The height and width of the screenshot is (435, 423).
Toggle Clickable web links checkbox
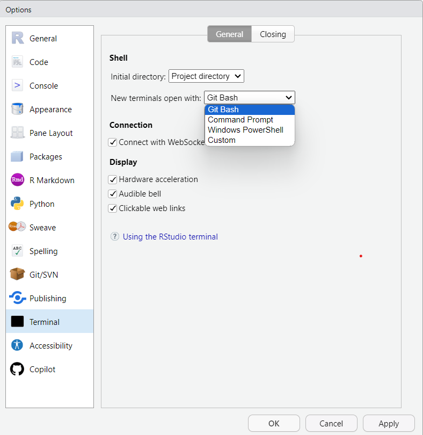[112, 208]
